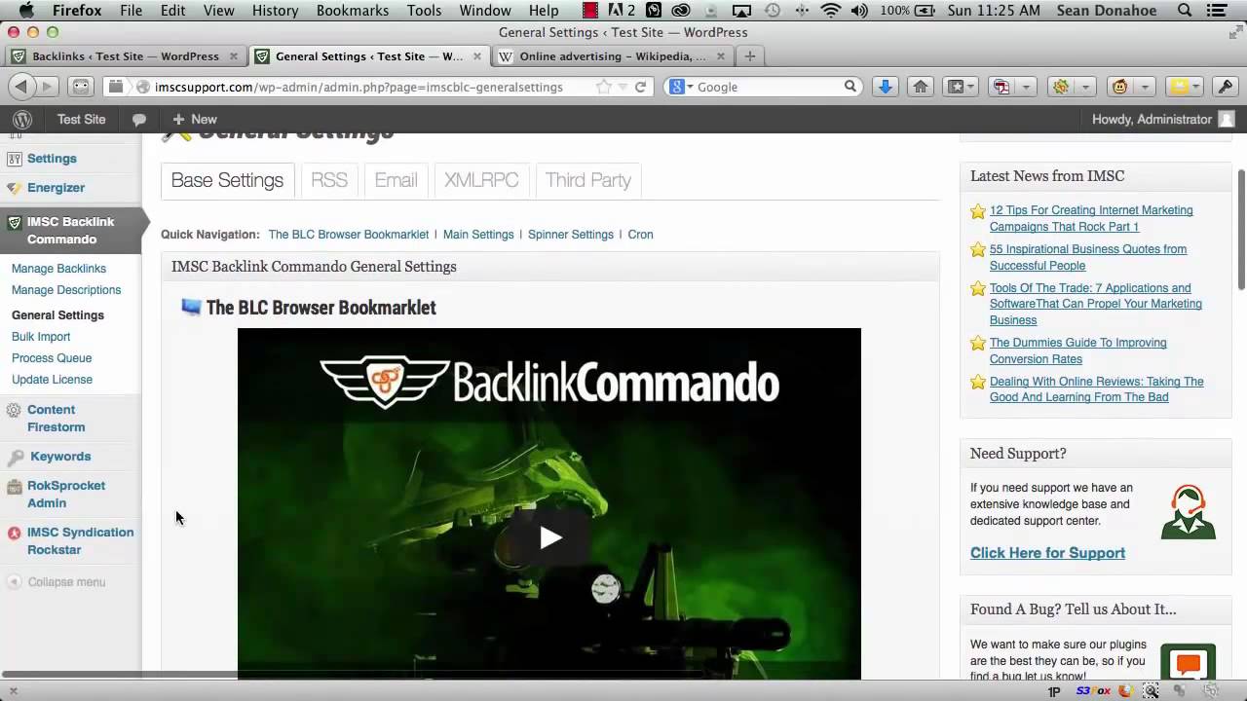Click the zoom magnifier status bar icon

point(1151,691)
